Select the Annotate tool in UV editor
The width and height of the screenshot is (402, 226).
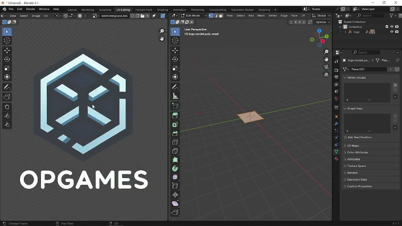(x=7, y=87)
